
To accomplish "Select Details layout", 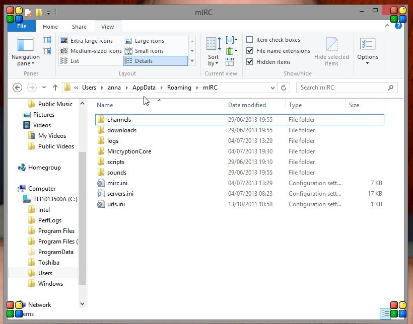I will coord(156,61).
